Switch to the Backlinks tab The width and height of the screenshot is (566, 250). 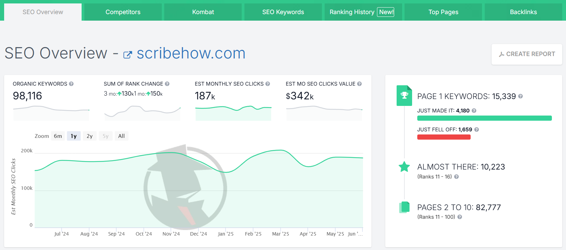tap(523, 12)
